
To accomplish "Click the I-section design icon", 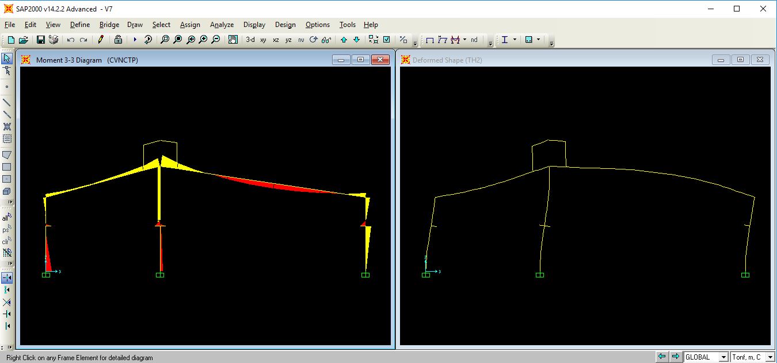I will tap(505, 40).
